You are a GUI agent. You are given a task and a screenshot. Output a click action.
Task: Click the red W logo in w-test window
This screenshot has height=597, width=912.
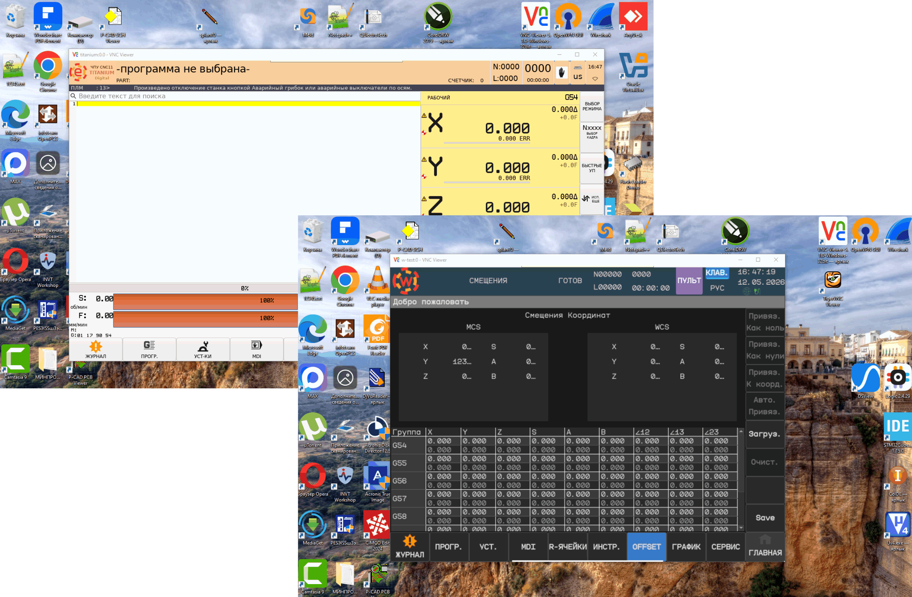click(x=405, y=281)
